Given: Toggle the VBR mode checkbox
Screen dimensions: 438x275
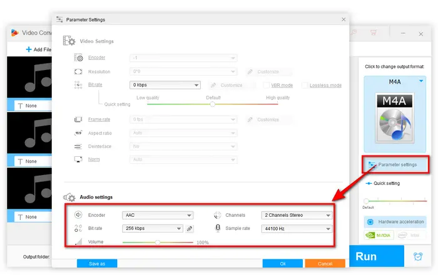Looking at the screenshot, I should coord(267,85).
